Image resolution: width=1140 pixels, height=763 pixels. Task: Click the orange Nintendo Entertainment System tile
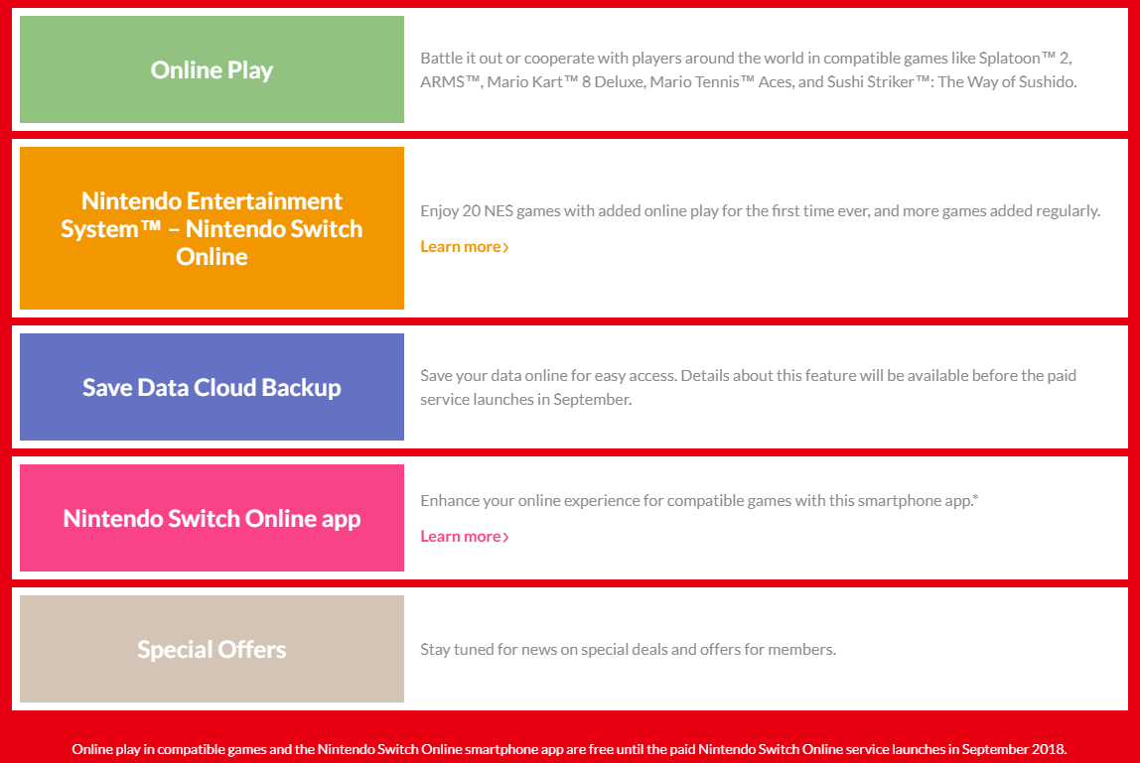pyautogui.click(x=212, y=228)
